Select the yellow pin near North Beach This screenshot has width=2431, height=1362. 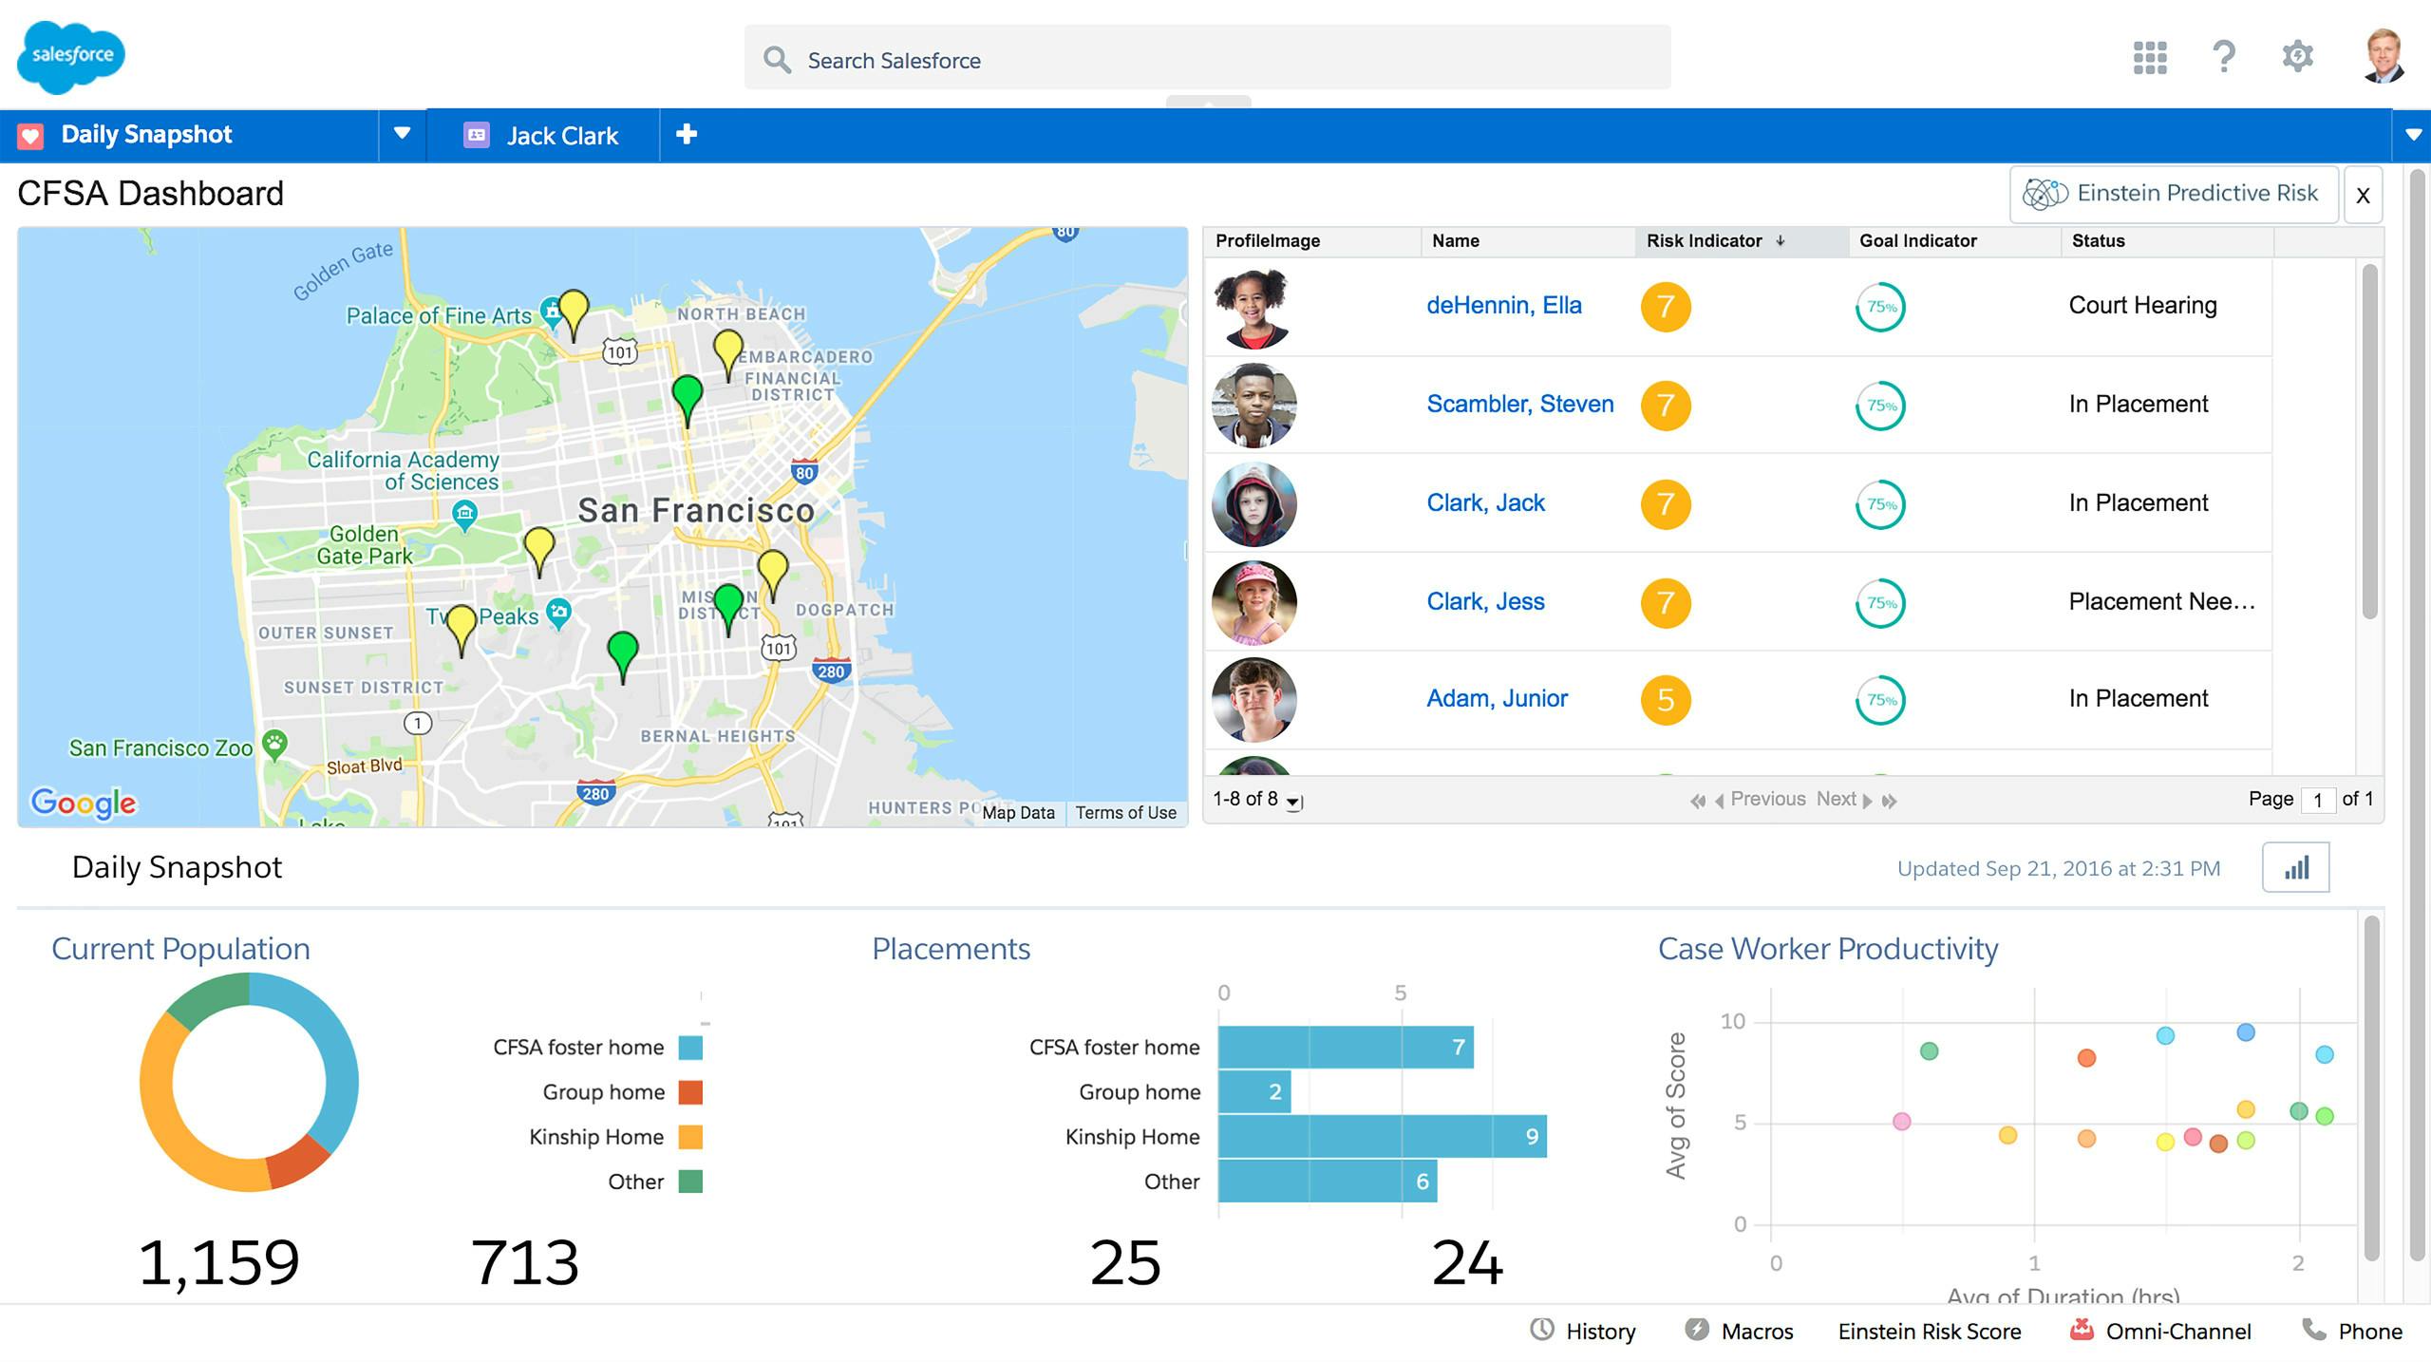pyautogui.click(x=727, y=355)
